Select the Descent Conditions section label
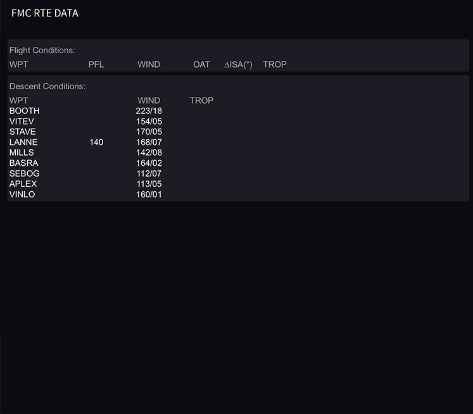Image resolution: width=473 pixels, height=414 pixels. [x=47, y=86]
